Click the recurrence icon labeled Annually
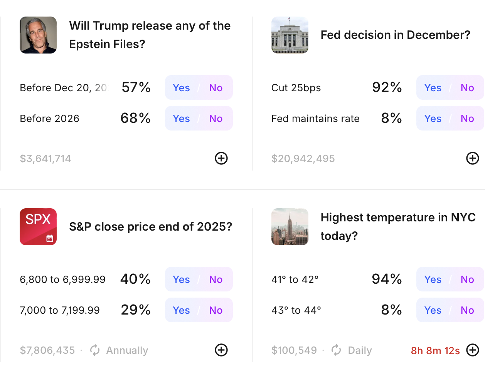 [94, 350]
